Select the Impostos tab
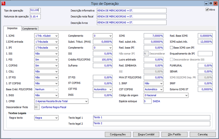Screen dimensions: 219x139 (x=12, y=28)
